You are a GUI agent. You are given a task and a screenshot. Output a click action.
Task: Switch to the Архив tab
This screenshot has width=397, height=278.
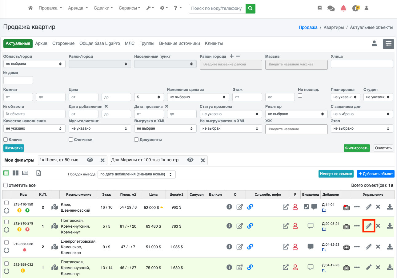[41, 44]
